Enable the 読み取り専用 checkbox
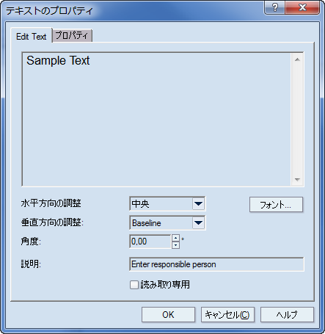This screenshot has width=325, height=334. pos(134,285)
